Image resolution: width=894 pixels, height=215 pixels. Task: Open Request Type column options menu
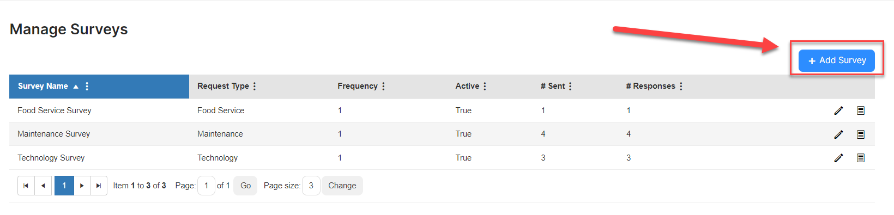pyautogui.click(x=255, y=86)
